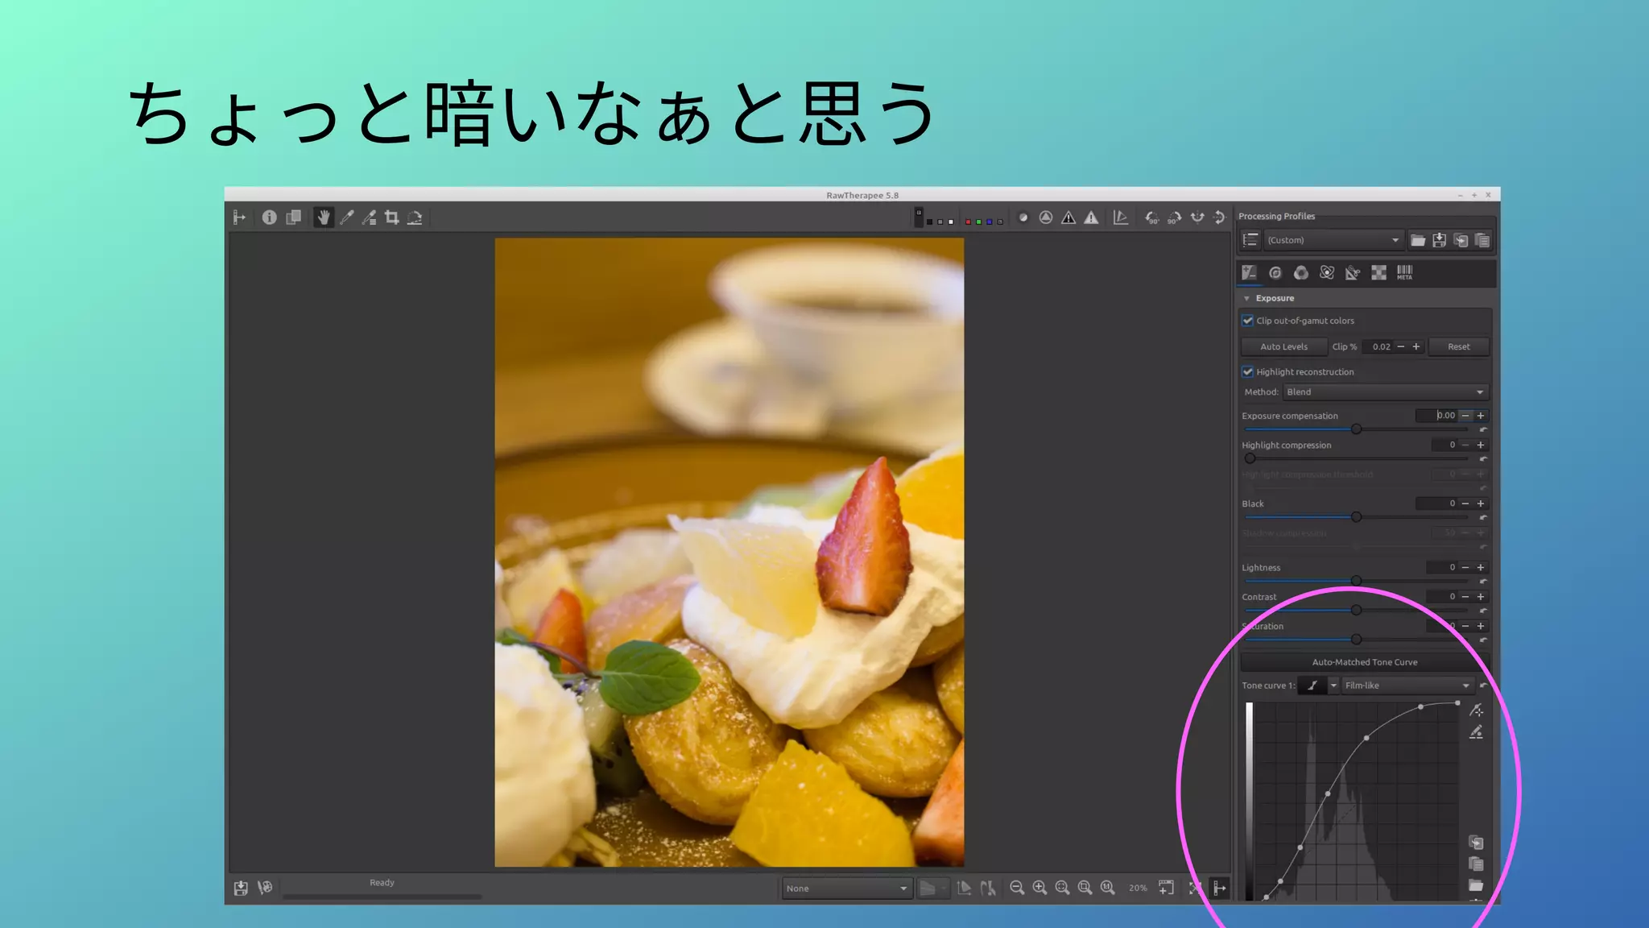The image size is (1649, 928).
Task: Select the Crop tool
Action: click(x=392, y=217)
